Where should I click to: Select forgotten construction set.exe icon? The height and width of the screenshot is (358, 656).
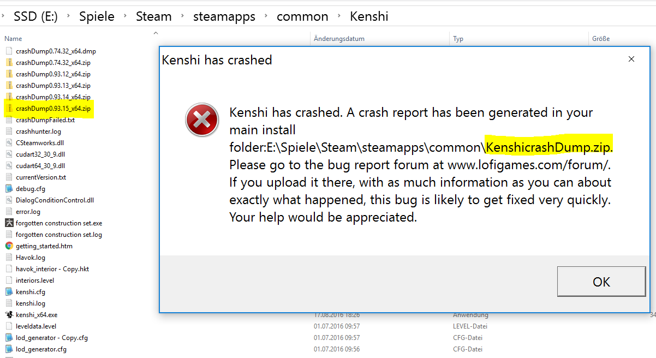[9, 223]
